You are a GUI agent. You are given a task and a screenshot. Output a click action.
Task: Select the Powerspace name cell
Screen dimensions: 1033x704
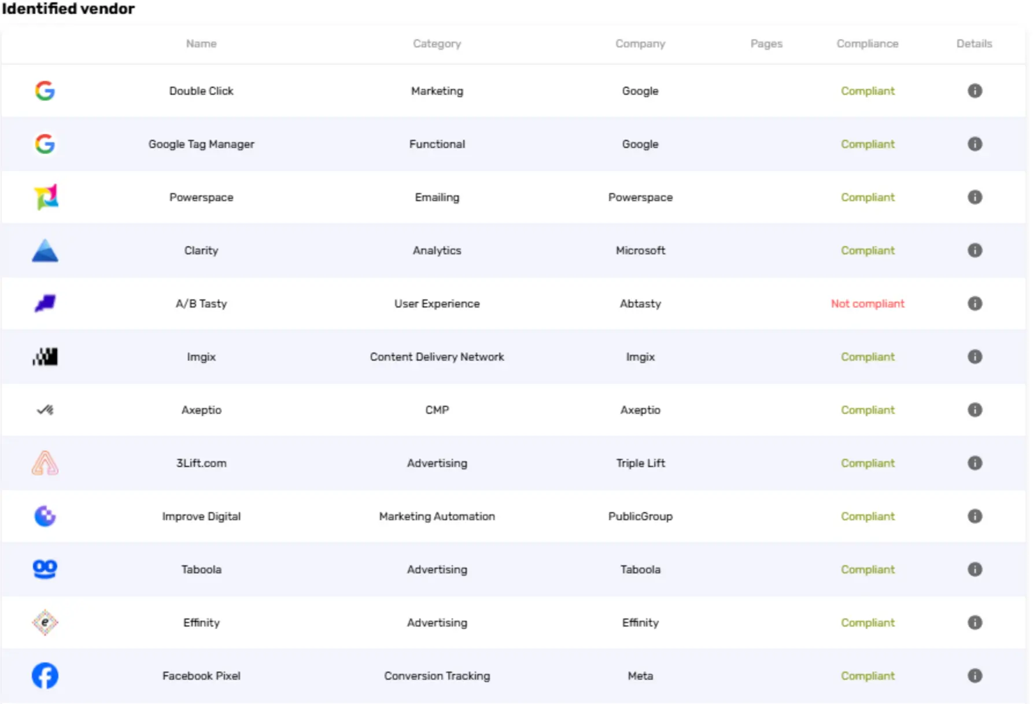[201, 197]
